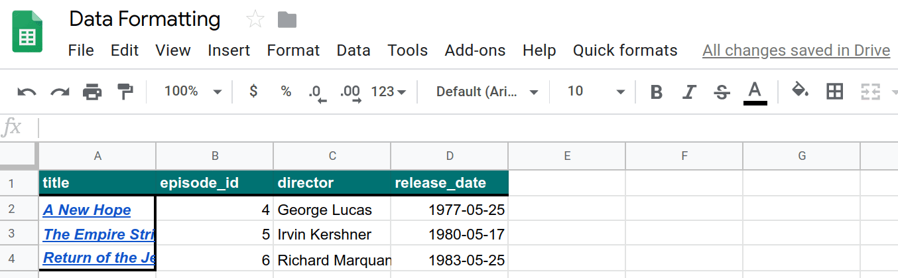Move the document with the folder icon

[287, 20]
